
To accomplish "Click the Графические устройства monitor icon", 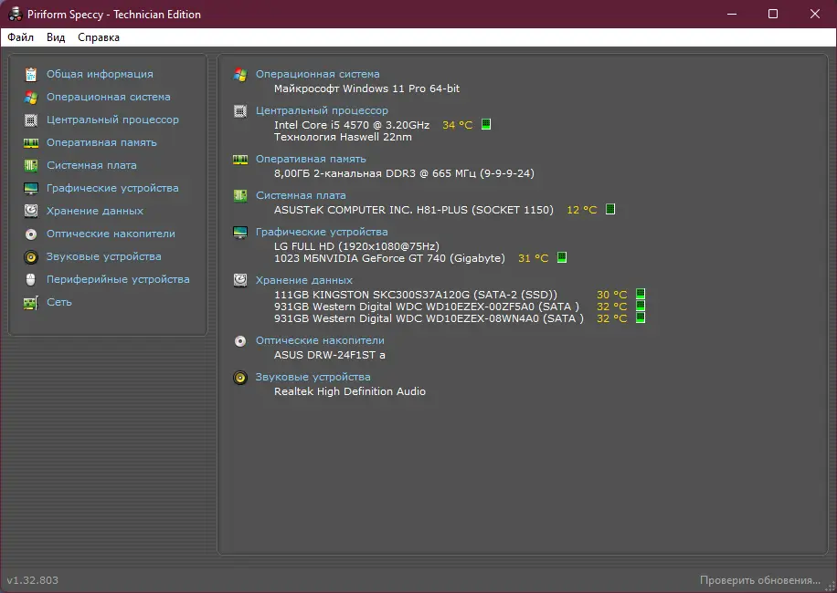I will [33, 188].
